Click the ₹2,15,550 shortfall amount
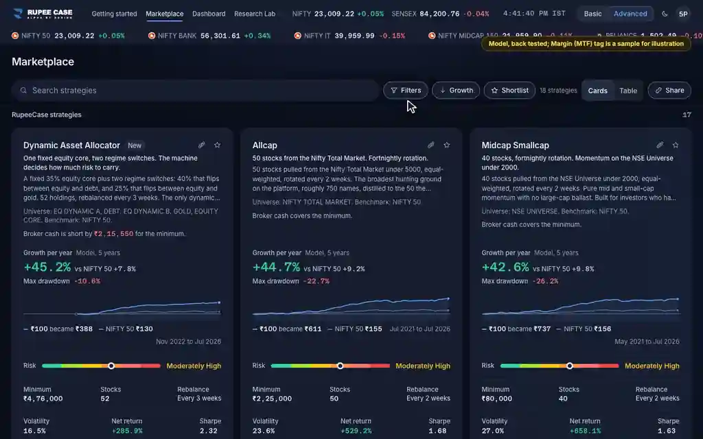The width and height of the screenshot is (703, 439). pos(113,234)
